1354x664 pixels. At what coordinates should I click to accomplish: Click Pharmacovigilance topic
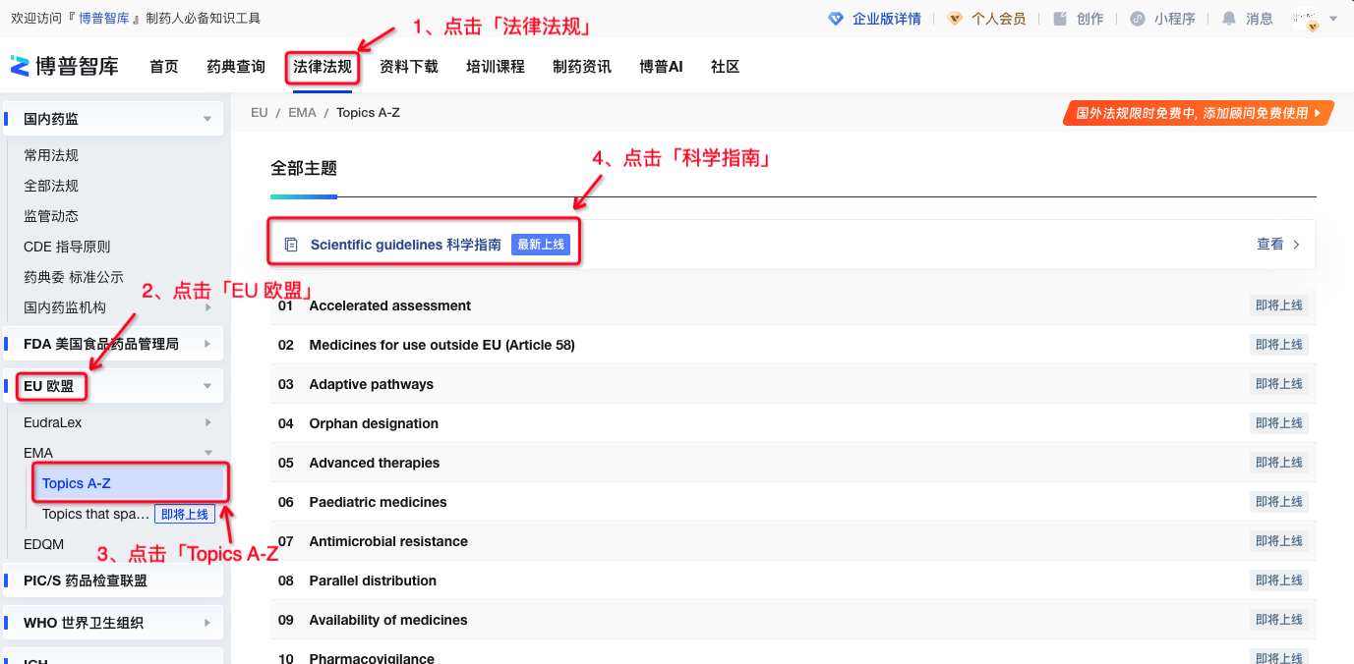372,657
